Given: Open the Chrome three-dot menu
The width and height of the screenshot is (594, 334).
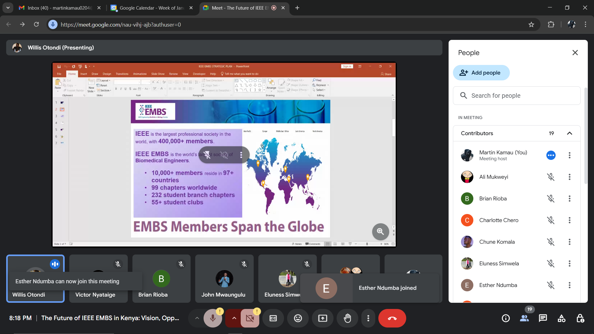Looking at the screenshot, I should click(x=585, y=24).
